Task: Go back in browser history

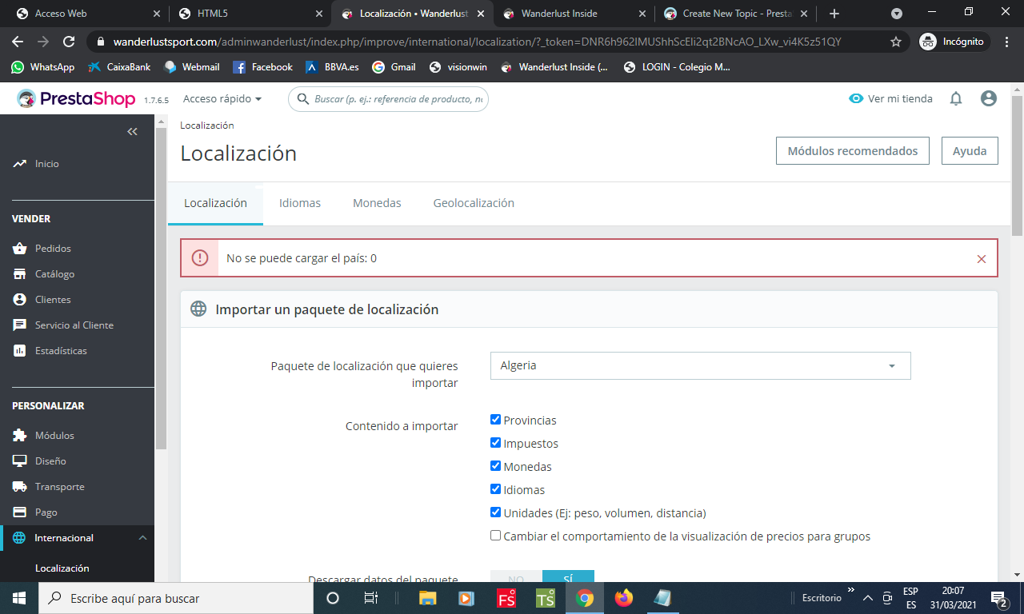Action: [x=18, y=42]
